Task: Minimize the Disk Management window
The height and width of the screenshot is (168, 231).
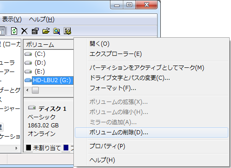Action: tap(117, 5)
